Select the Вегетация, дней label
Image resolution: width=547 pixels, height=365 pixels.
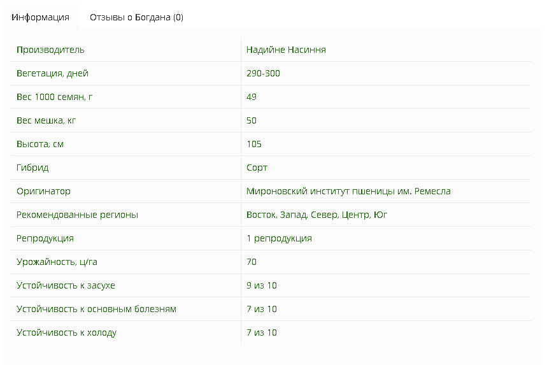(52, 73)
